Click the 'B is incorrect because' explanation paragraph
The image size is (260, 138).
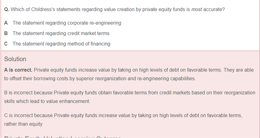[130, 97]
